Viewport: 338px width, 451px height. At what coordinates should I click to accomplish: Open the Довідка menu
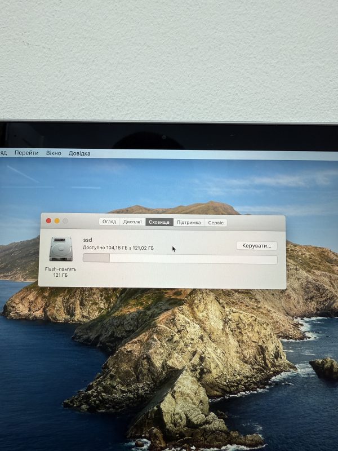point(79,153)
